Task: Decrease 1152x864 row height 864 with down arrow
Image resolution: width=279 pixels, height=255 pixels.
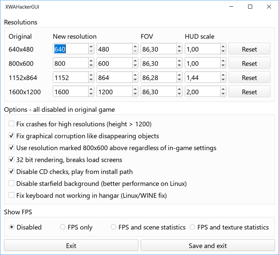Action: coord(135,80)
